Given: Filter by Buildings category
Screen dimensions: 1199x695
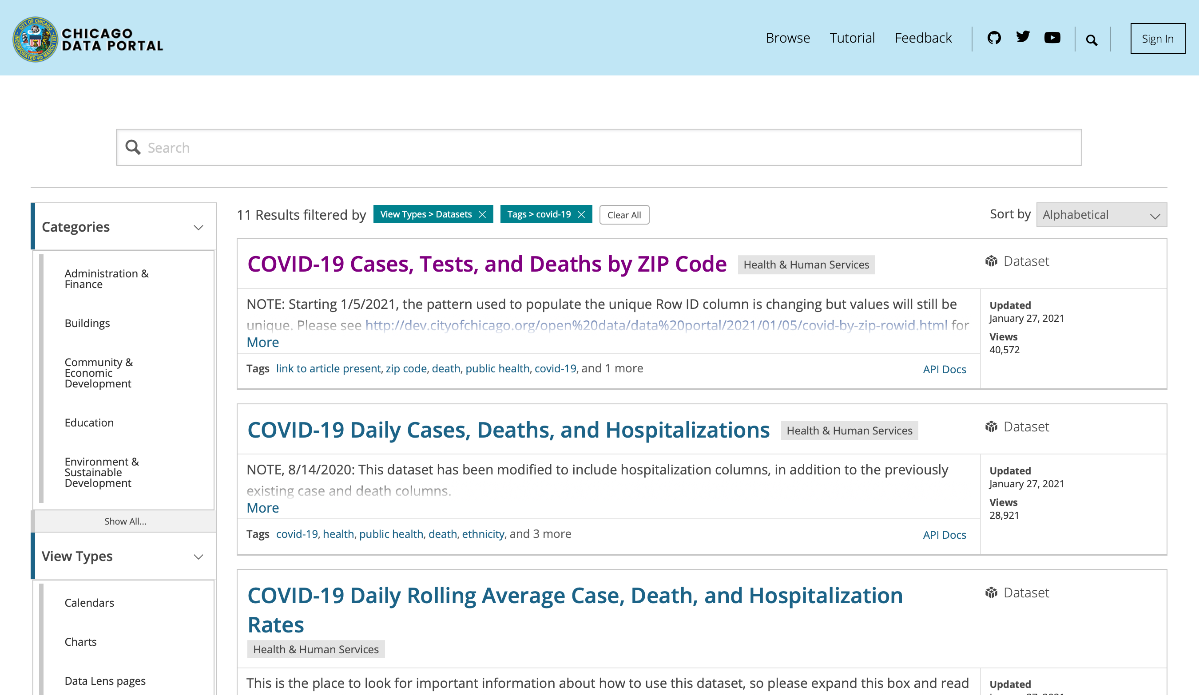Looking at the screenshot, I should tap(87, 323).
